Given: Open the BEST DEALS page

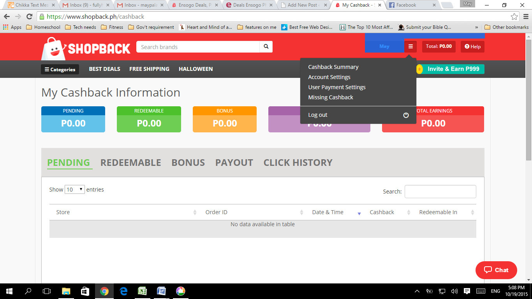Looking at the screenshot, I should [104, 69].
